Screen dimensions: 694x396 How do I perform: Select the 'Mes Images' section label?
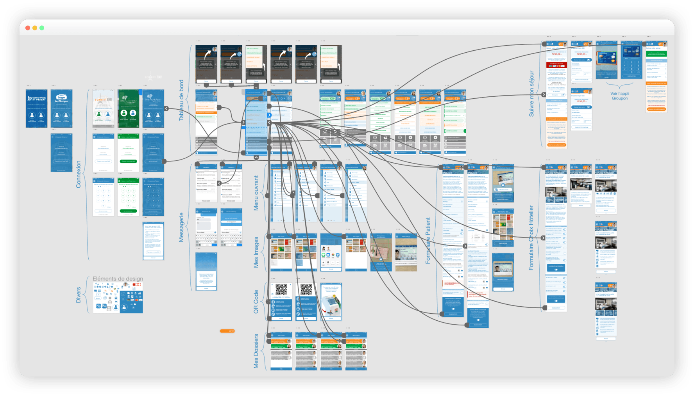256,252
